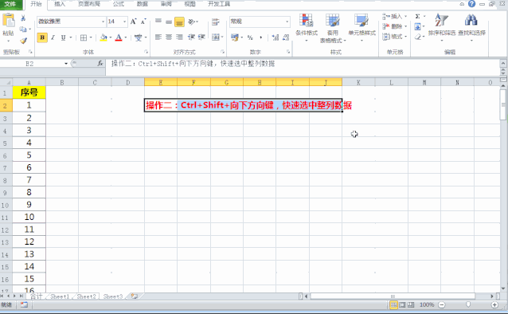This screenshot has height=314, width=508.
Task: Click the borders icon in font group
Action: [84, 37]
